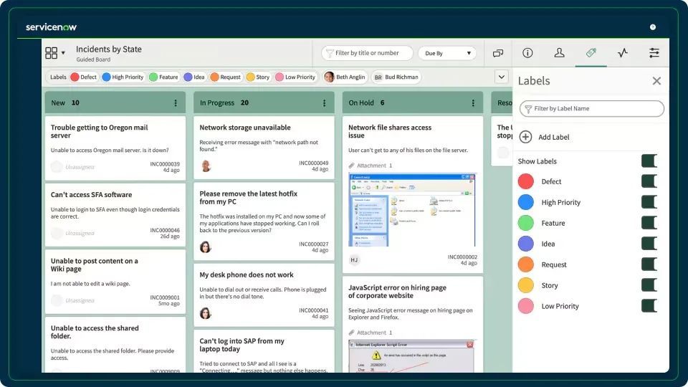Turn off the Low Priority label switch
The image size is (688, 387).
[649, 306]
